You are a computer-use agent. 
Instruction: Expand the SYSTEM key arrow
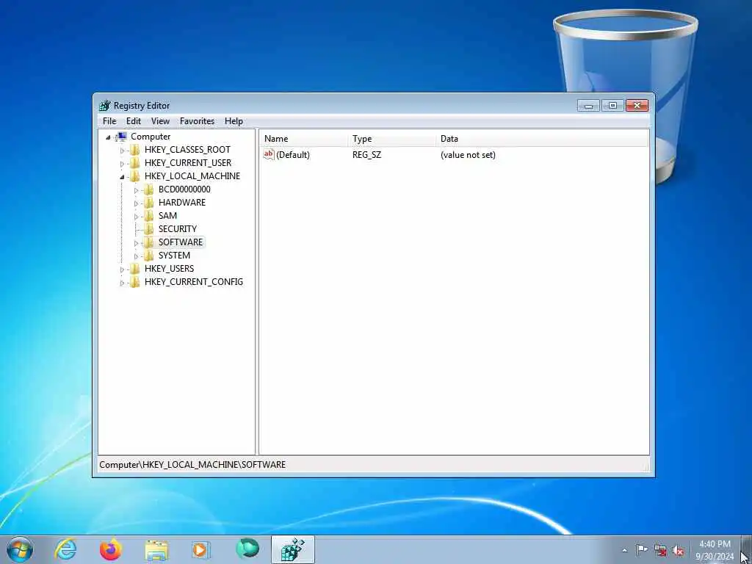point(136,256)
